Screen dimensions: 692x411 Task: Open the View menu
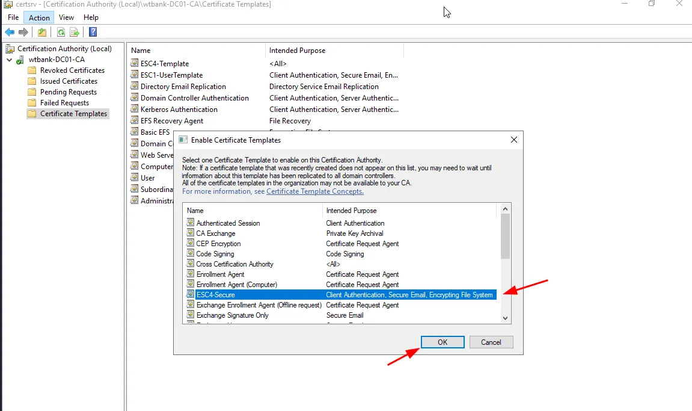click(67, 17)
